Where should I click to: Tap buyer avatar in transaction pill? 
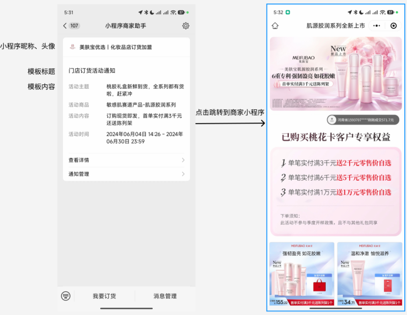[x=332, y=120]
